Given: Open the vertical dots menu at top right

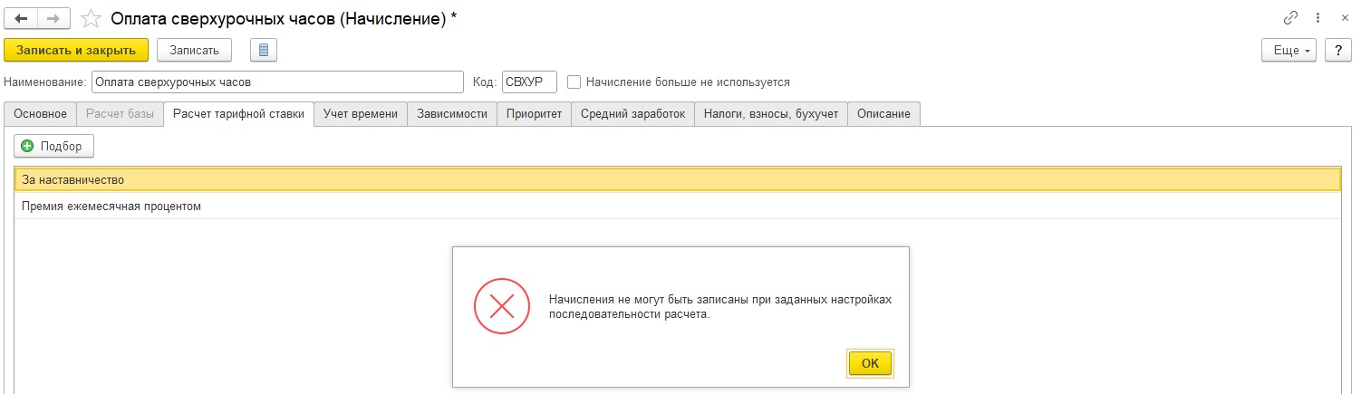Looking at the screenshot, I should (1317, 18).
